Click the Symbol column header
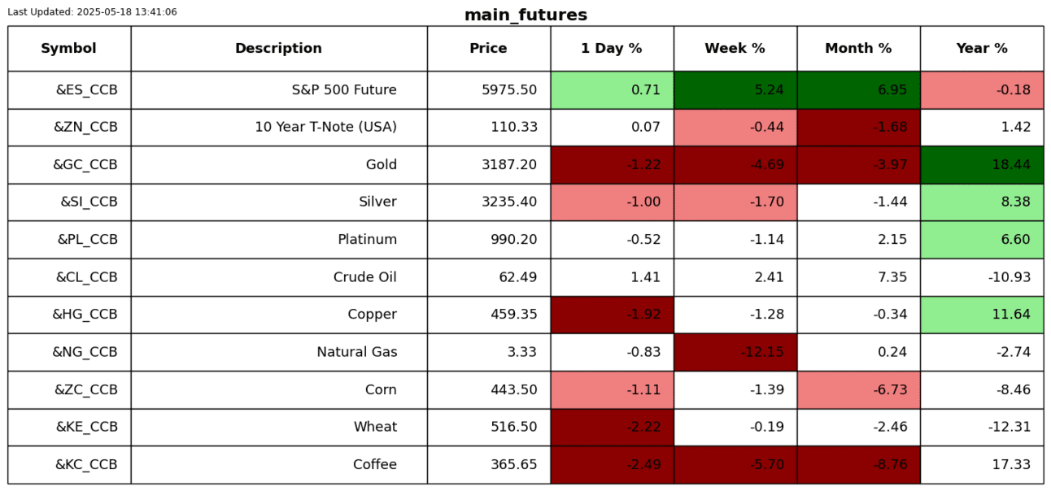 click(x=69, y=49)
